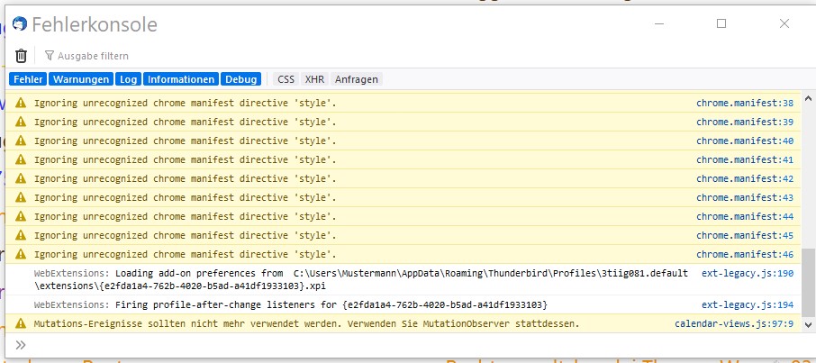Click the vertical scrollbar of the console
Image resolution: width=816 pixels, height=363 pixels.
[808, 207]
